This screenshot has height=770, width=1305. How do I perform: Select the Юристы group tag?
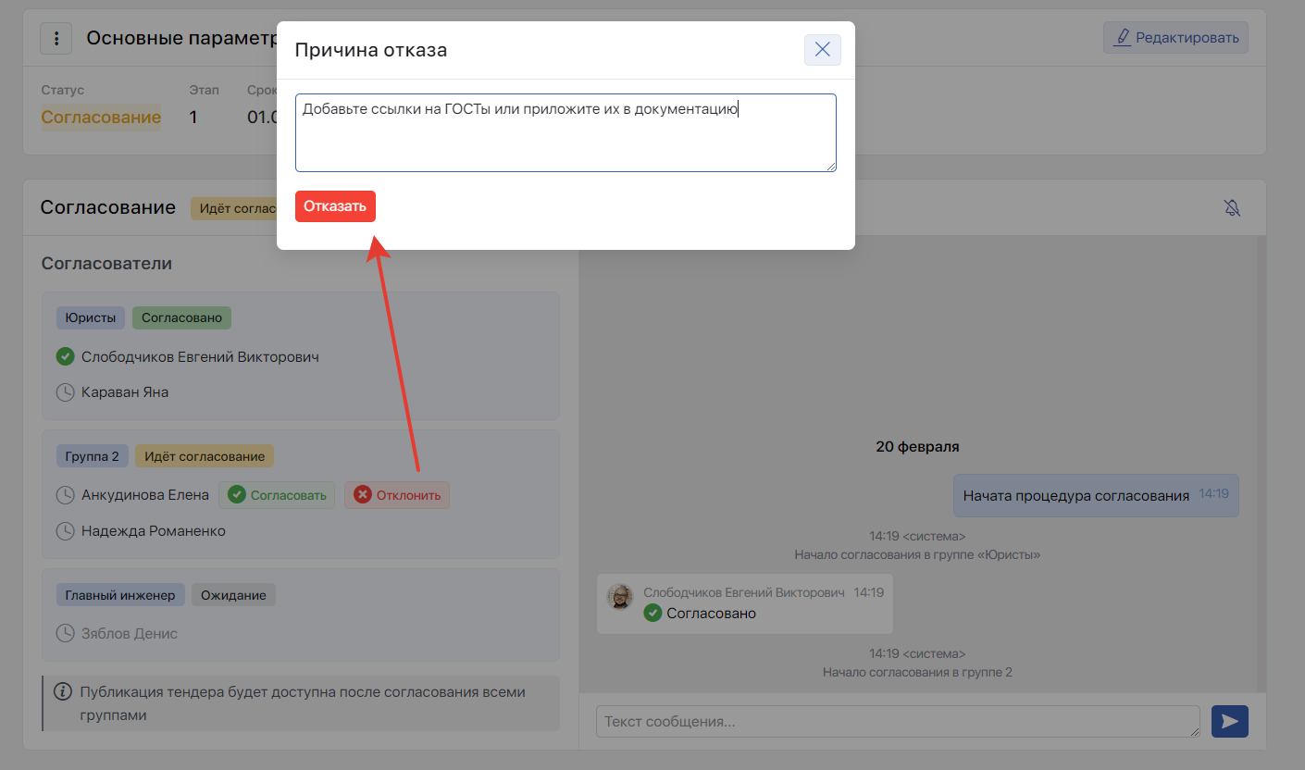pos(91,318)
